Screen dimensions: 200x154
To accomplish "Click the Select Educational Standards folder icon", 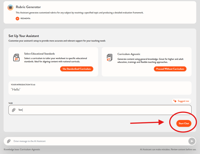I will point(16,58).
